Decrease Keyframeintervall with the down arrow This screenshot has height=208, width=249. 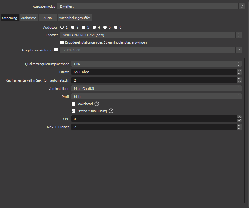(239, 82)
